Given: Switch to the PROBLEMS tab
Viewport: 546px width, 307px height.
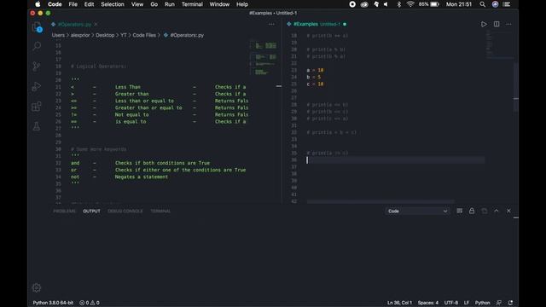Looking at the screenshot, I should click(x=65, y=211).
